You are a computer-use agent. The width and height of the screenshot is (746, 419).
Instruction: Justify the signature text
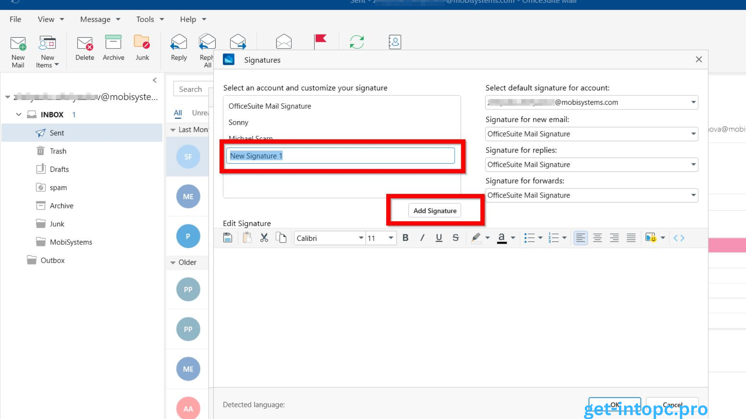631,238
